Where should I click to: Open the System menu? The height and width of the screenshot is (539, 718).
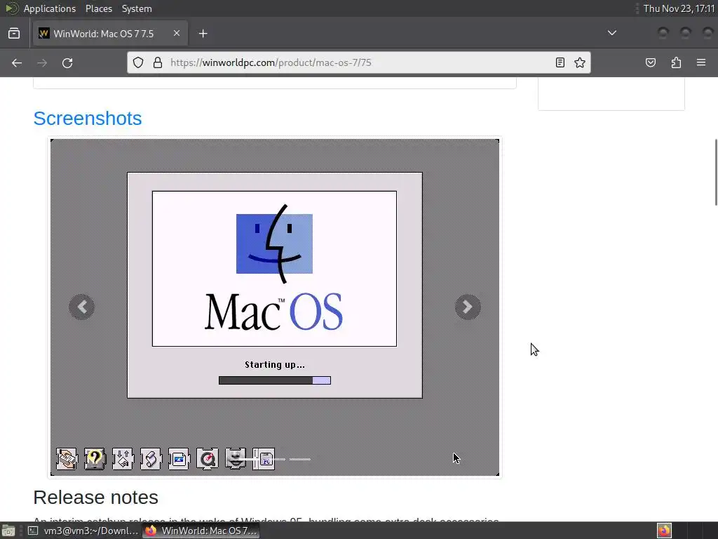click(137, 8)
